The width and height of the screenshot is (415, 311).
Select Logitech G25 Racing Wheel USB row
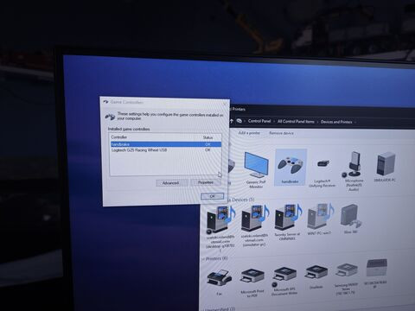pos(166,150)
